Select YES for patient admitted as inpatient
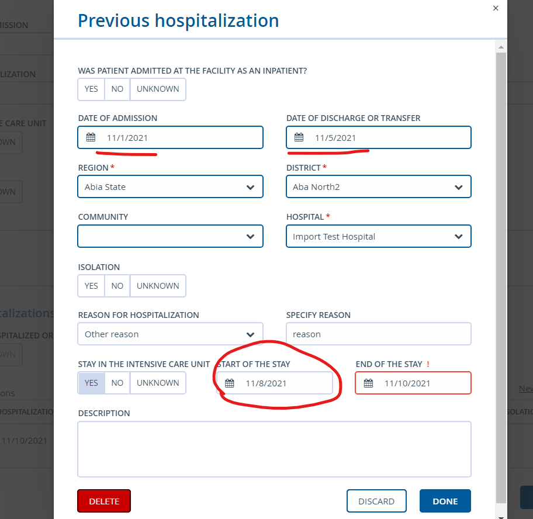533x519 pixels. 91,89
